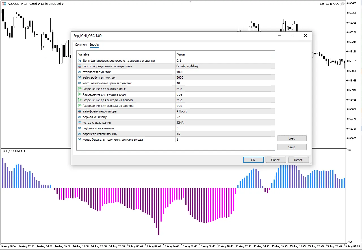Click the Exp_ICHI_OSC expert icon top-right
Screen dimensions: 362x250
pos(343,4)
